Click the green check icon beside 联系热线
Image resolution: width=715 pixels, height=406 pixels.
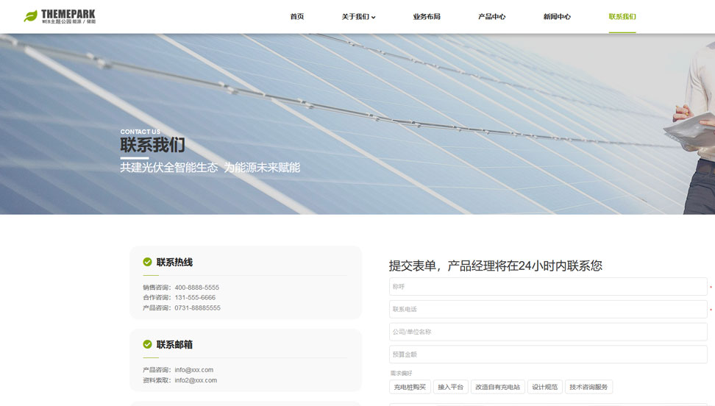click(x=147, y=262)
